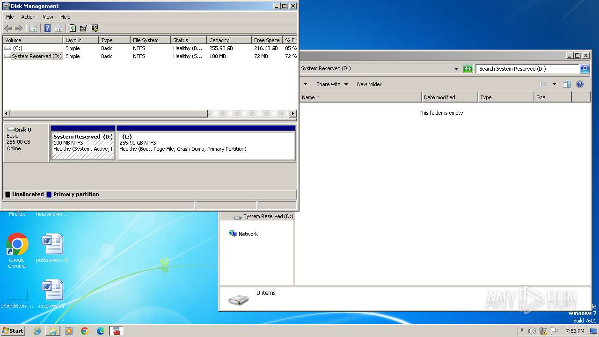Click the Change your view icon
The image size is (599, 337).
[543, 84]
